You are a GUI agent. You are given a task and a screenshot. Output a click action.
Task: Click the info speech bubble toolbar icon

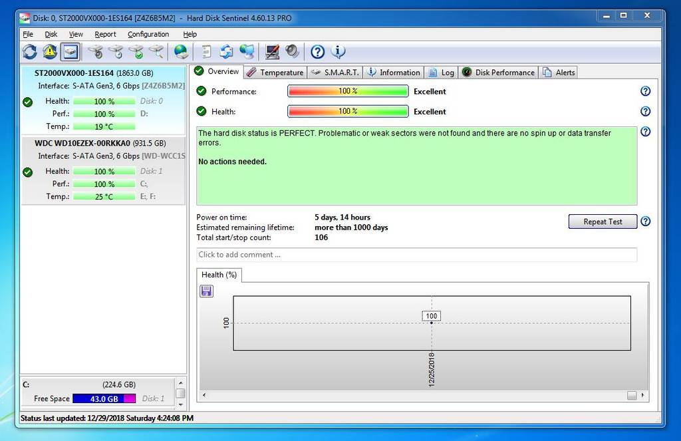coord(338,51)
